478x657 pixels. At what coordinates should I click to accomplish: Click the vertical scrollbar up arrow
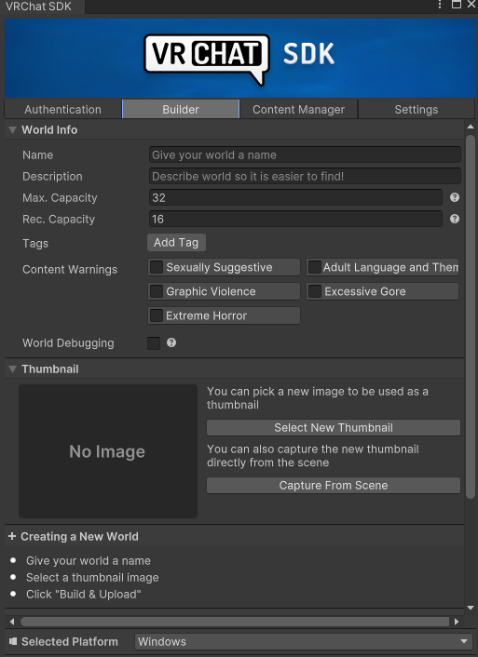tap(470, 127)
